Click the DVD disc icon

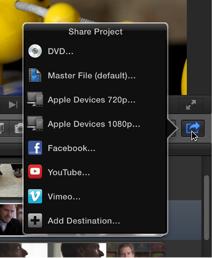coord(35,51)
